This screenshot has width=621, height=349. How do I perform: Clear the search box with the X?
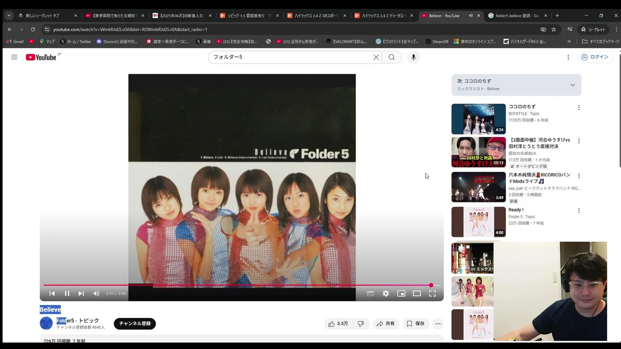(376, 57)
